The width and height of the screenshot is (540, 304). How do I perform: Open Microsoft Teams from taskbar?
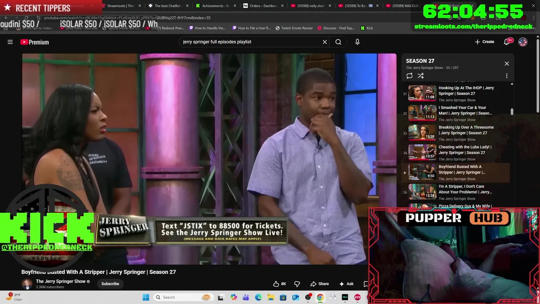[246, 297]
